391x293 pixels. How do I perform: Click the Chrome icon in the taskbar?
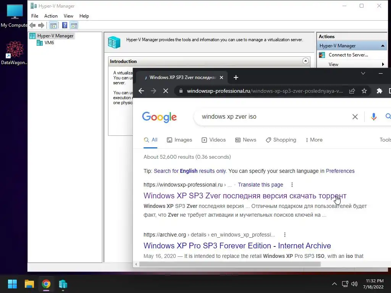click(46, 284)
